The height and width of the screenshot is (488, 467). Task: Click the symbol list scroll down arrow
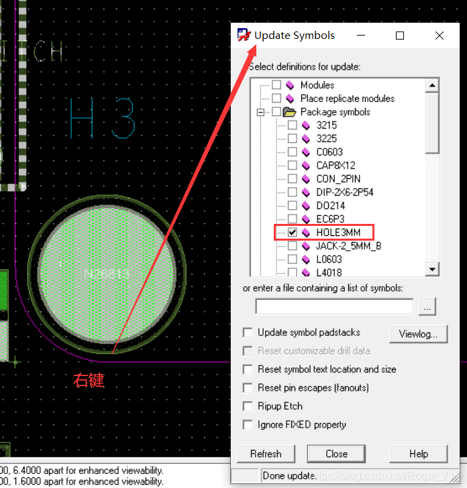[433, 269]
